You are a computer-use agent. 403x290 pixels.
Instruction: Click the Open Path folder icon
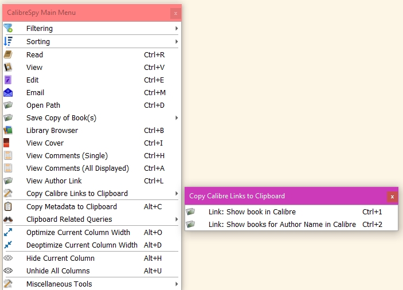pyautogui.click(x=8, y=105)
